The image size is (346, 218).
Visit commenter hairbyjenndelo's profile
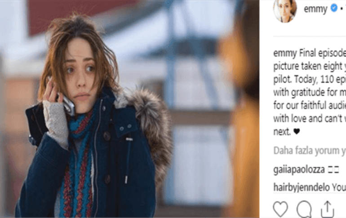click(302, 187)
